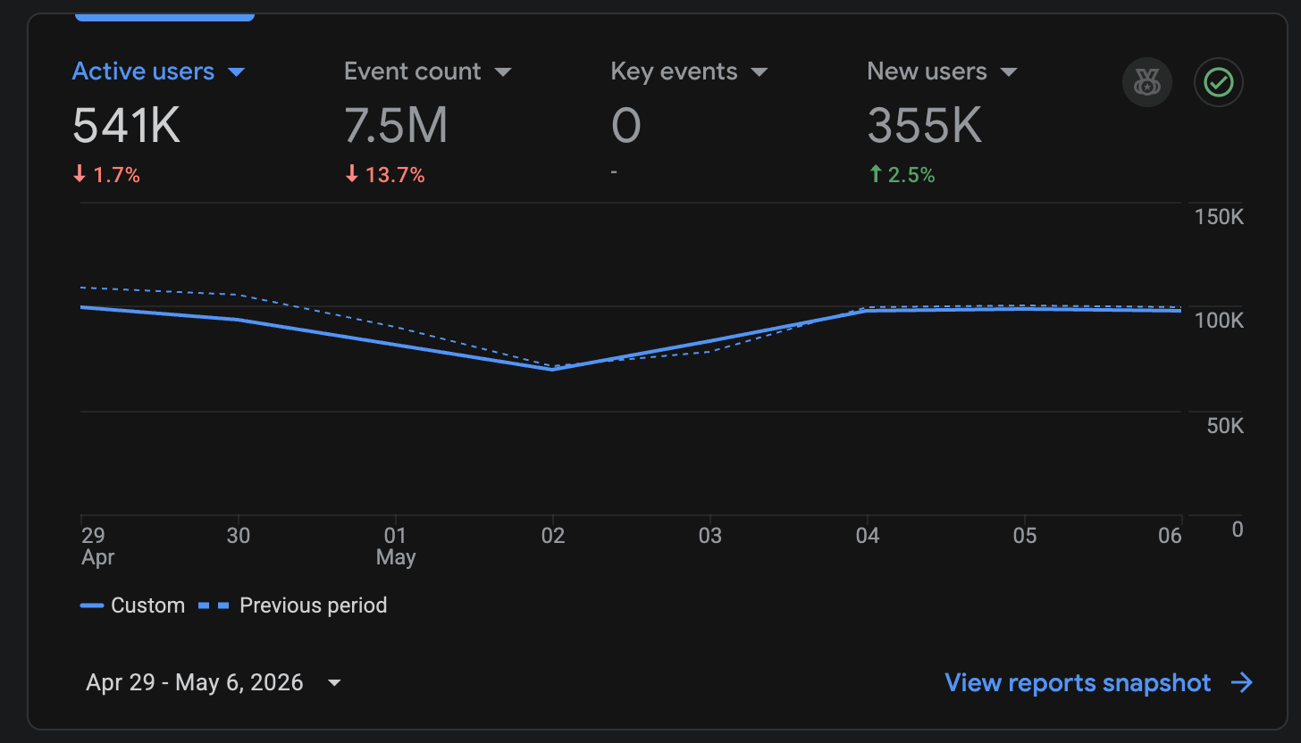Open the Active users metric dropdown arrow

237,71
